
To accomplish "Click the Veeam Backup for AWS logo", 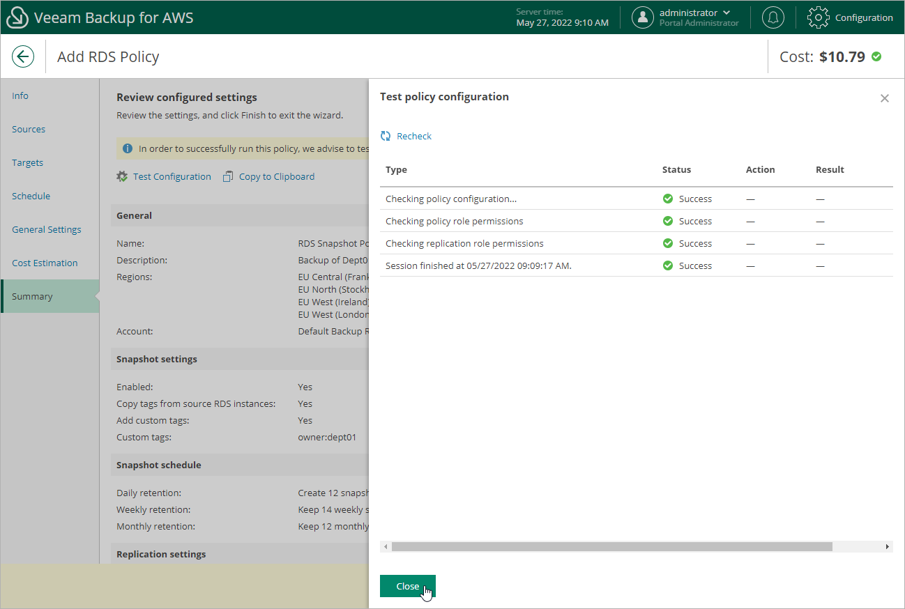I will pos(17,17).
